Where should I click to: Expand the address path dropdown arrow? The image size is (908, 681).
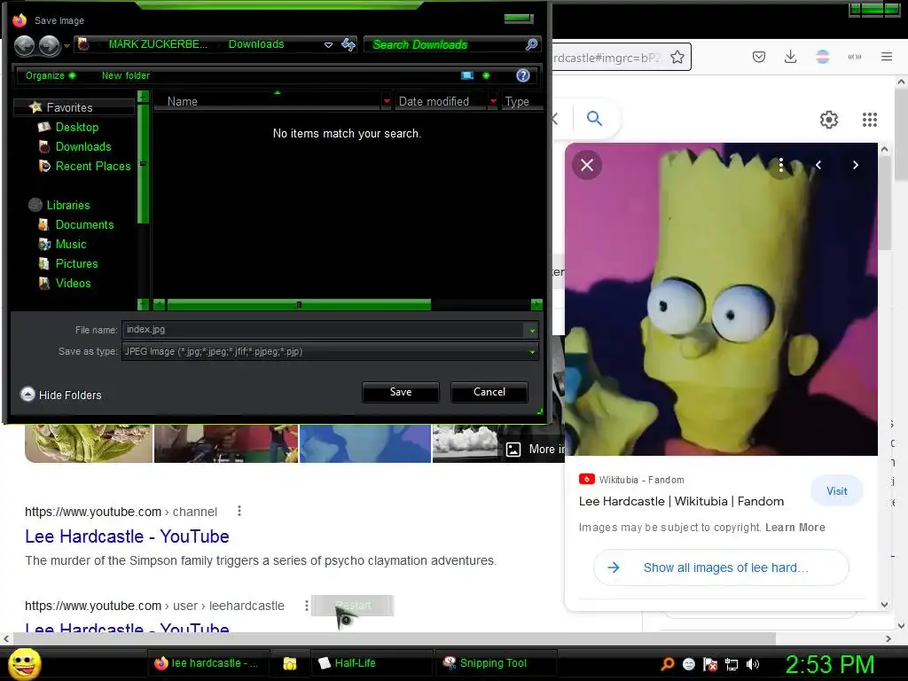tap(328, 44)
